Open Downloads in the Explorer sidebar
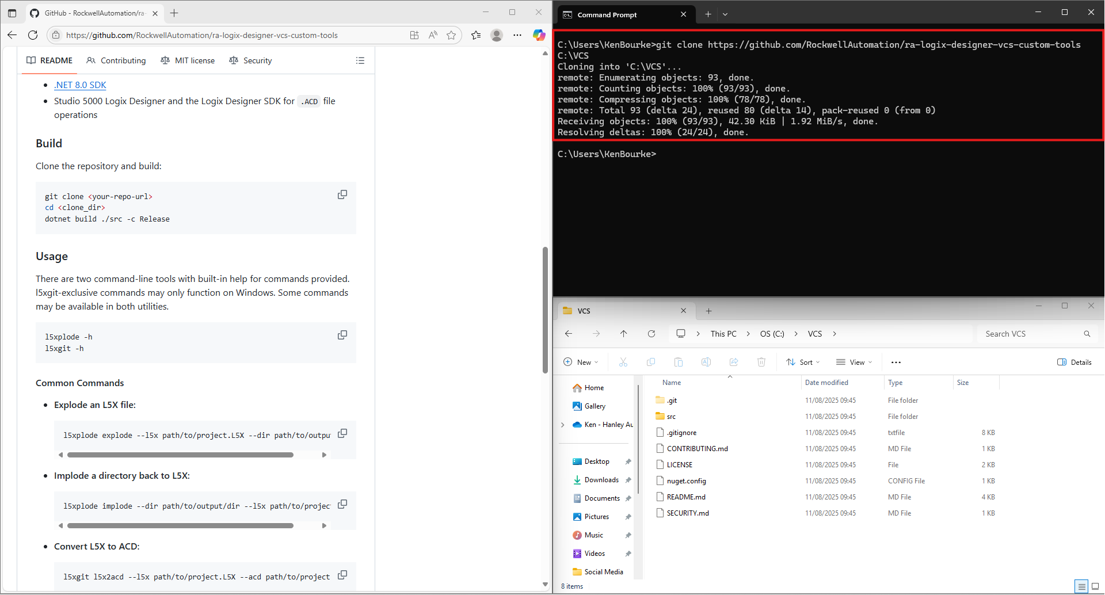 [601, 480]
